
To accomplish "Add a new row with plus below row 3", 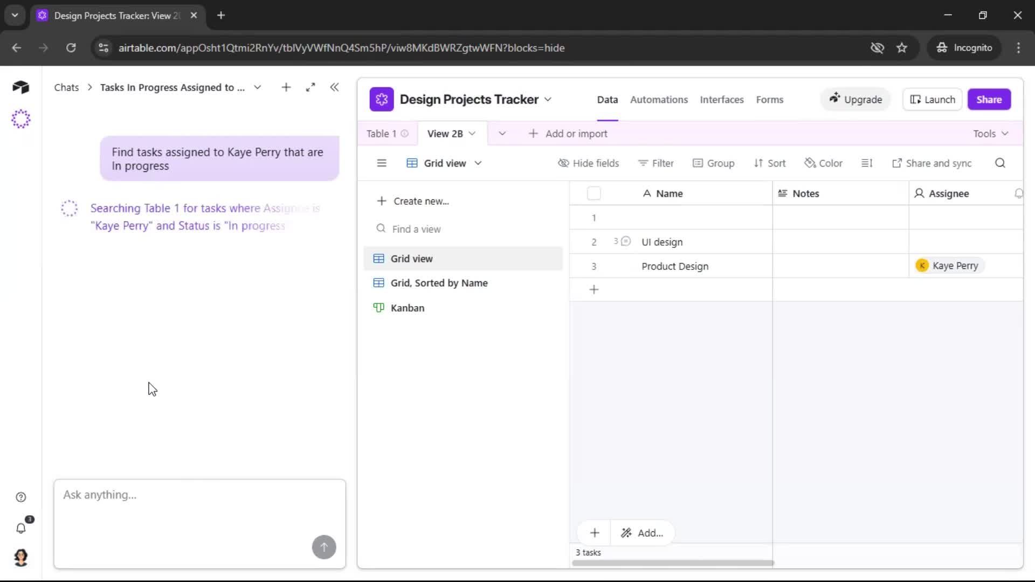I will 594,290.
